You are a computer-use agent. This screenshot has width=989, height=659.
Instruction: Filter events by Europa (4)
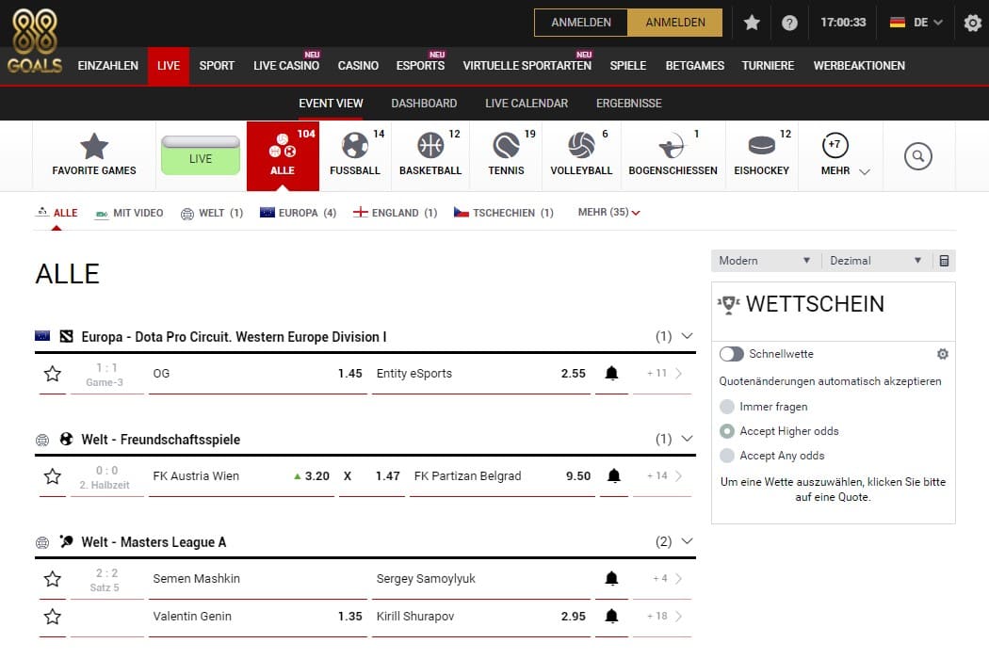click(299, 213)
